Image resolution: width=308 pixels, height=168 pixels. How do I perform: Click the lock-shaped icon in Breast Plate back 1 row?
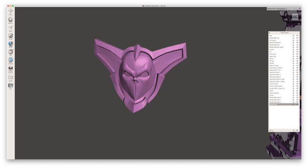tap(294, 100)
